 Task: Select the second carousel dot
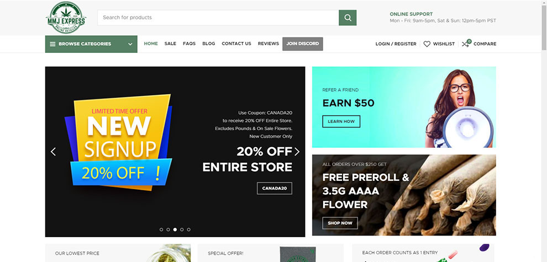[168, 229]
